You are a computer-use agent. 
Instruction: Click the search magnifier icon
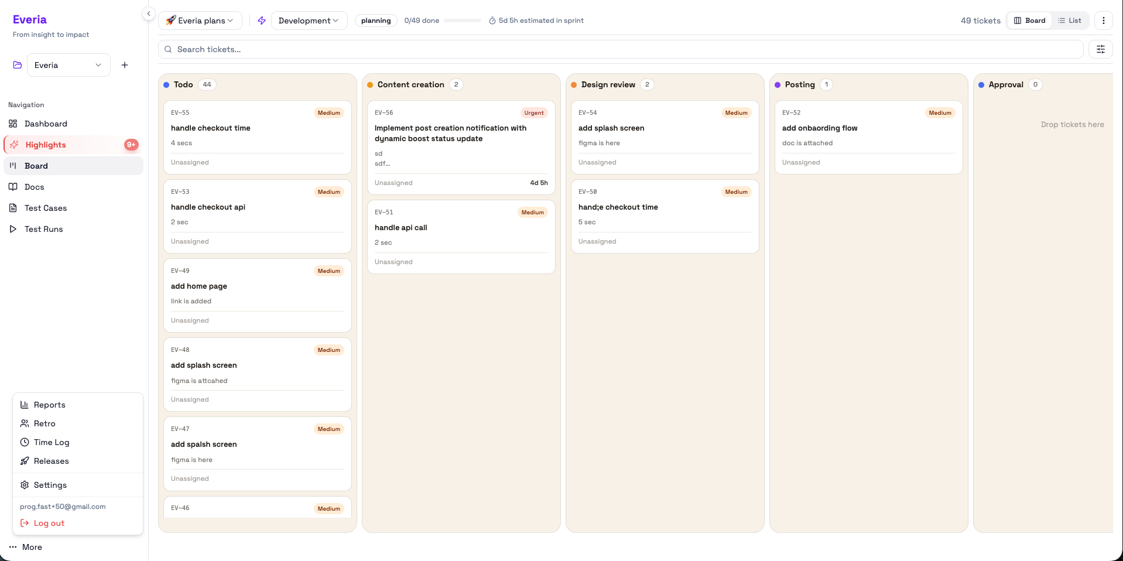point(168,49)
